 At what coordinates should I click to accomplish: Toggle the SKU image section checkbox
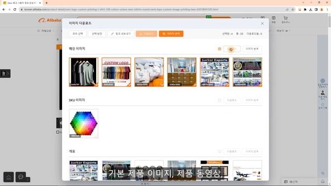(x=219, y=100)
